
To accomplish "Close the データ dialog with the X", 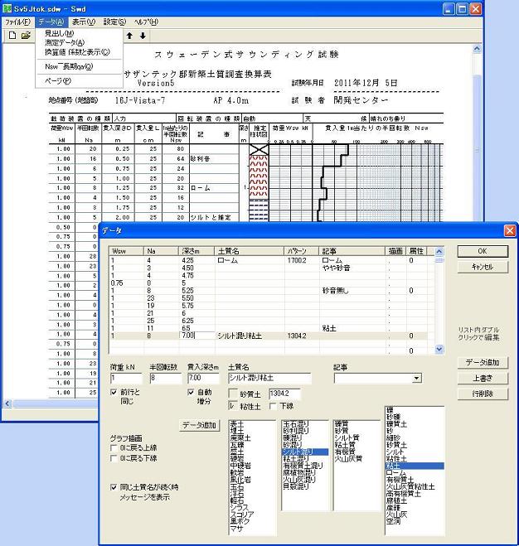I will [510, 230].
